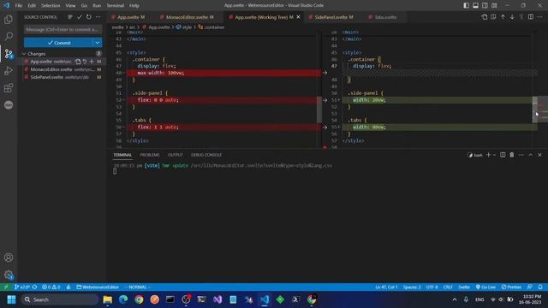
Task: Open file icon for App.svelte change
Action: point(78,62)
